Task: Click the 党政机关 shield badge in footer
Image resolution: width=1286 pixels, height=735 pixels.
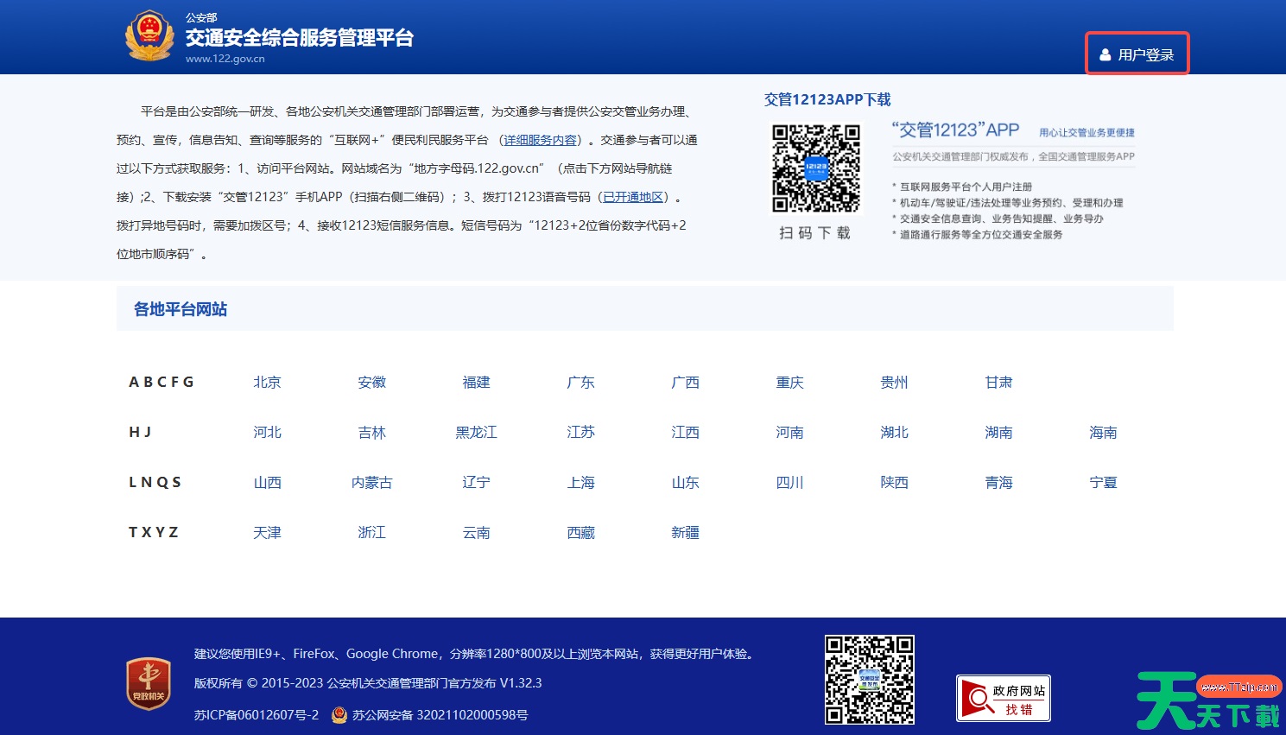Action: coord(148,683)
